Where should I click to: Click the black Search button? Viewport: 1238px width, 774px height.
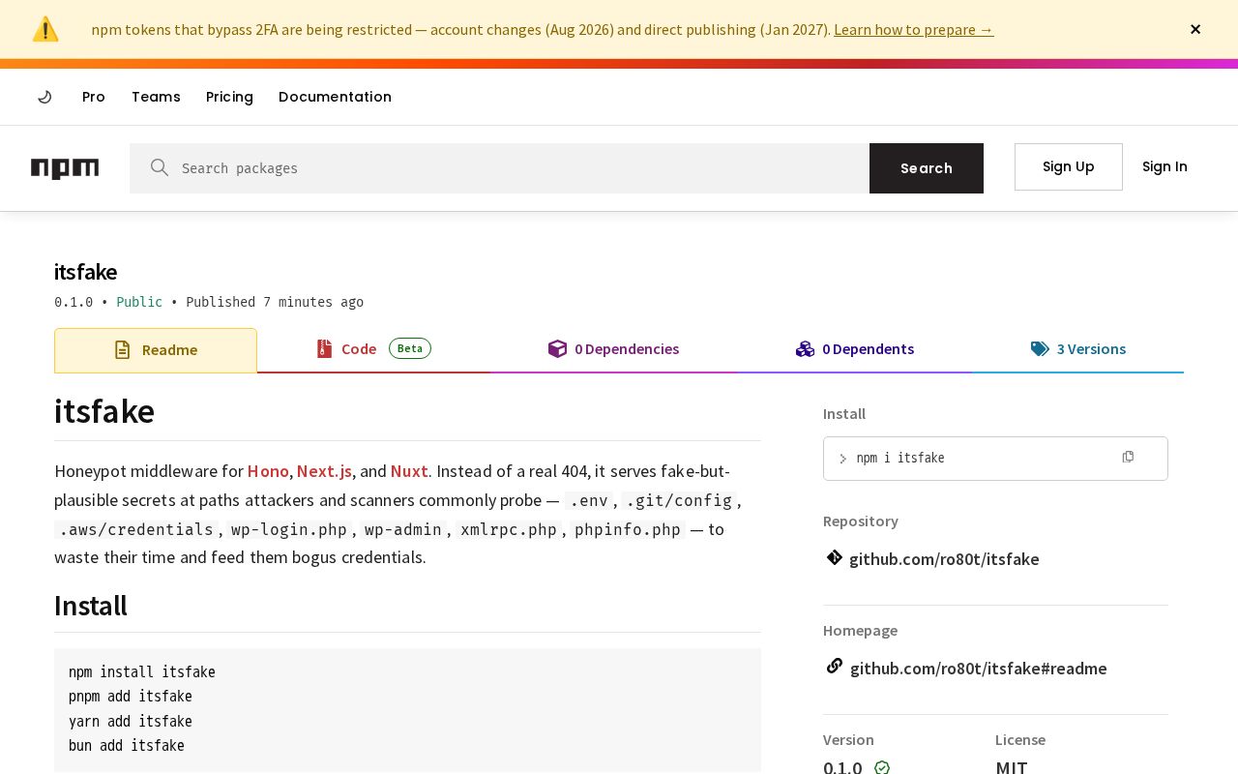point(927,168)
